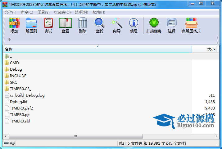Select the Debug folder icon
Image resolution: width=222 pixels, height=149 pixels.
pyautogui.click(x=7, y=69)
